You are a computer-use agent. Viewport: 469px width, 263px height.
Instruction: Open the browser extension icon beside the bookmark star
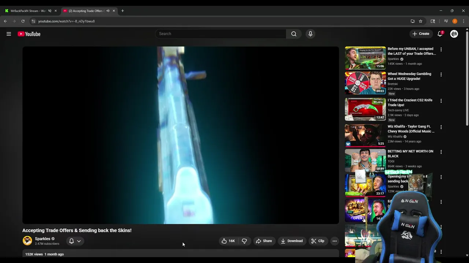[433, 21]
